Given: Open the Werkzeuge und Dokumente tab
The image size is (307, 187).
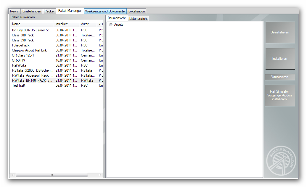Looking at the screenshot, I should tap(105, 11).
